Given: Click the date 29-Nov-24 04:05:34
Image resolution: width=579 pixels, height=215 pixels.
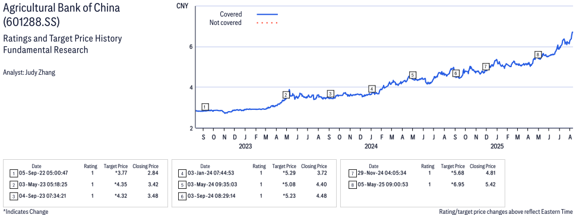Looking at the screenshot, I should coord(382,173).
